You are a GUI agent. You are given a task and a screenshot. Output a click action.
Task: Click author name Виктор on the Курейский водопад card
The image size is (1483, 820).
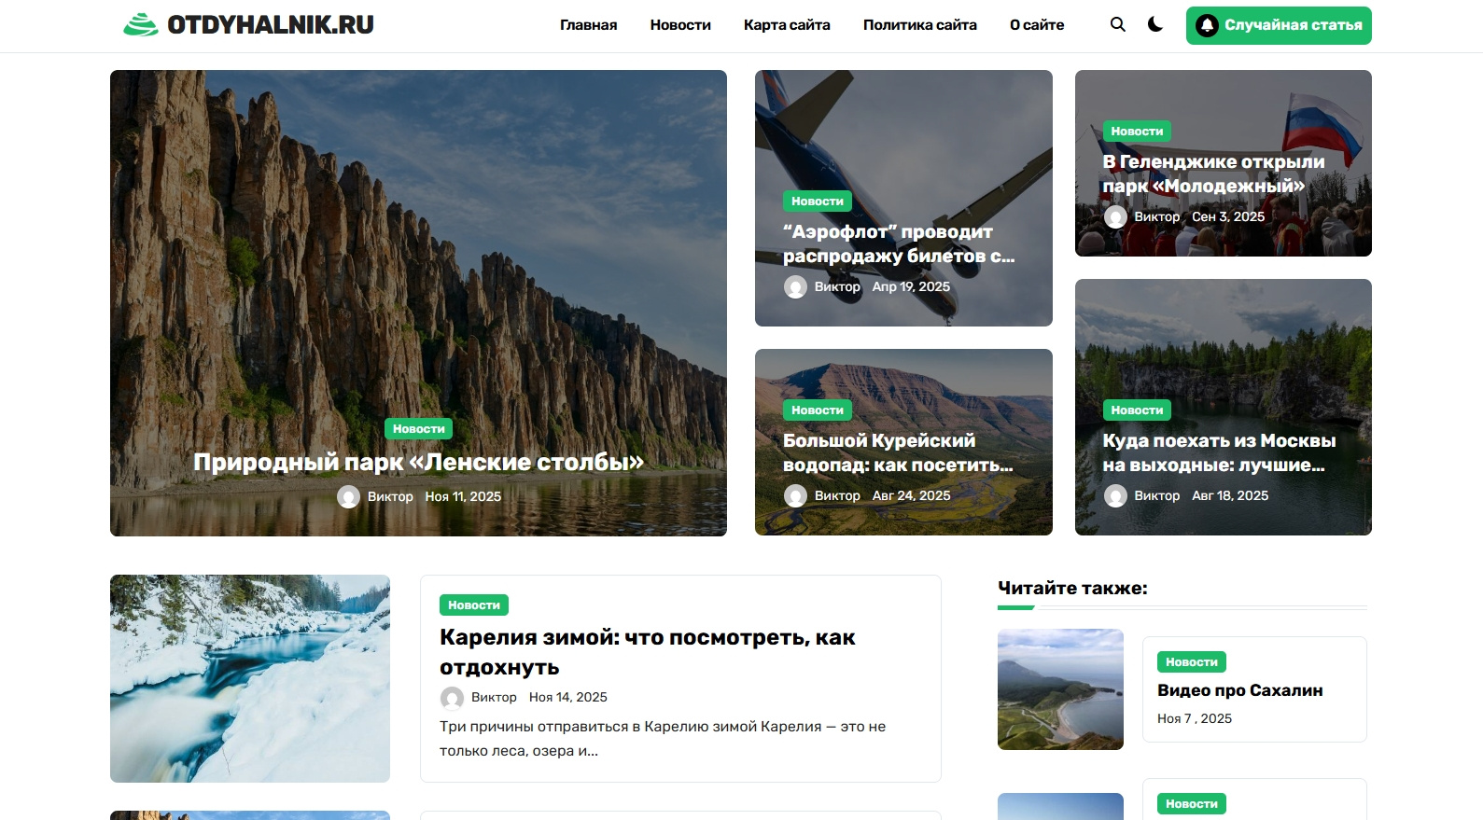tap(837, 496)
